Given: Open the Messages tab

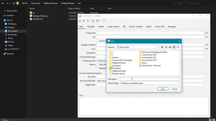Looking at the screenshot, I should [172, 27].
